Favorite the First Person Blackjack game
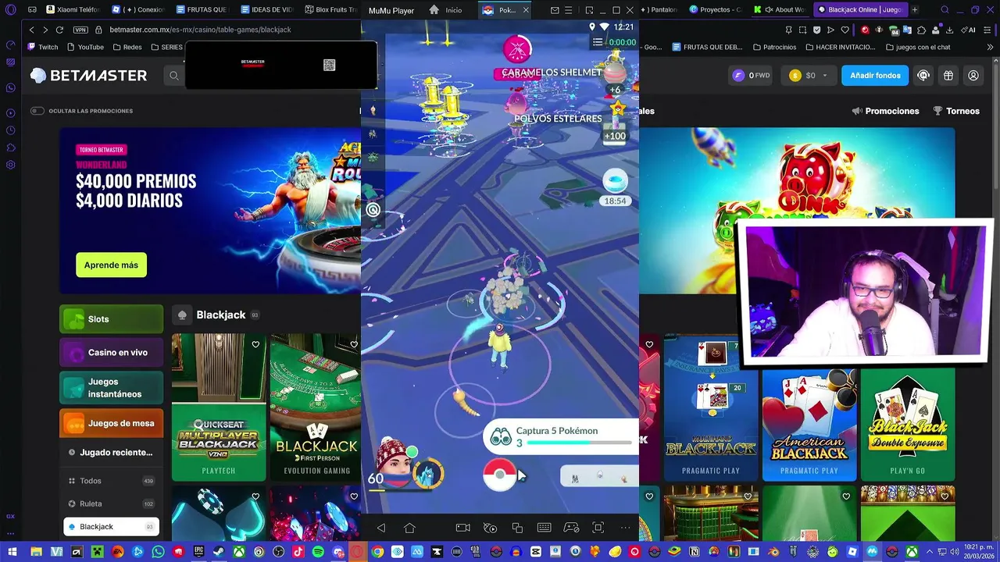Screen dimensions: 1000x562 click(354, 344)
